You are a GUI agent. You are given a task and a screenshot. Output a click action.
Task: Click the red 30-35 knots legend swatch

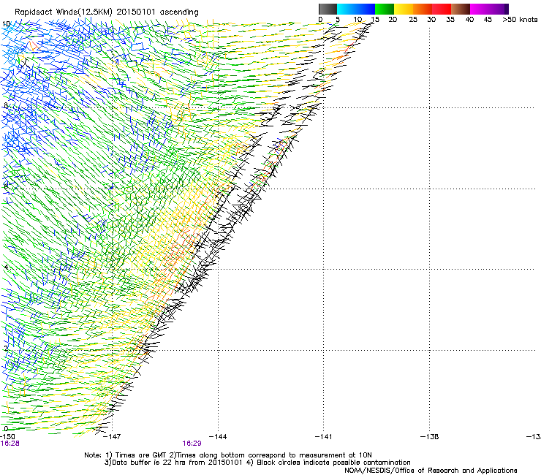[x=442, y=9]
